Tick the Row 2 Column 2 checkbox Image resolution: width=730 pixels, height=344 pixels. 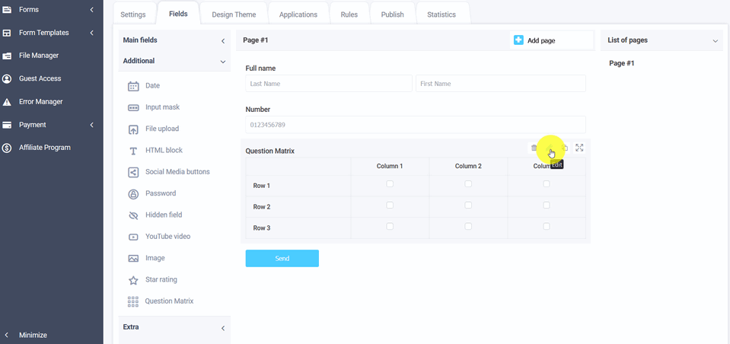468,205
